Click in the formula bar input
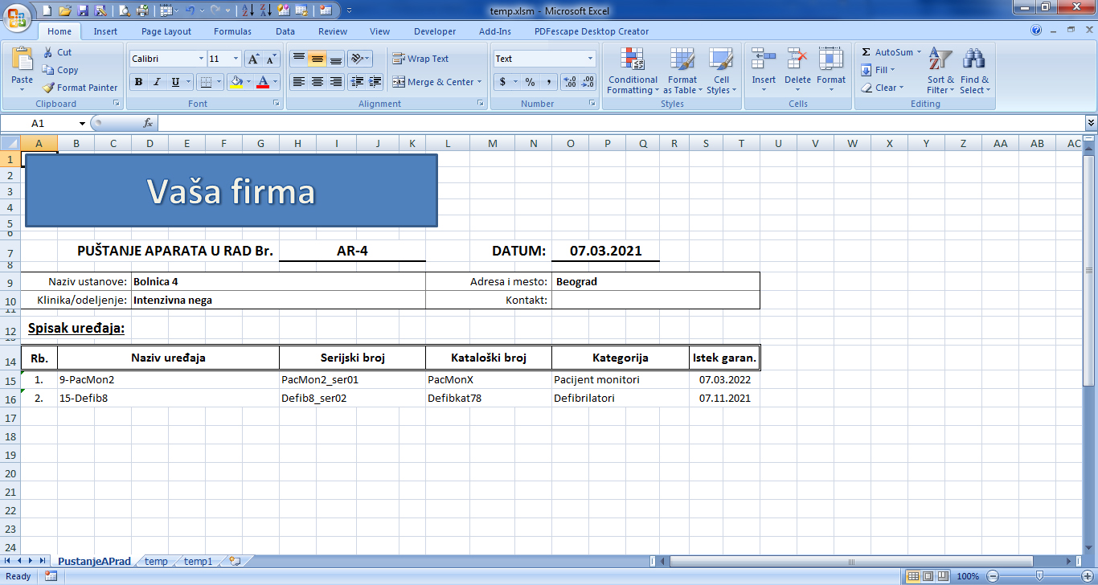The height and width of the screenshot is (585, 1098). pos(621,123)
